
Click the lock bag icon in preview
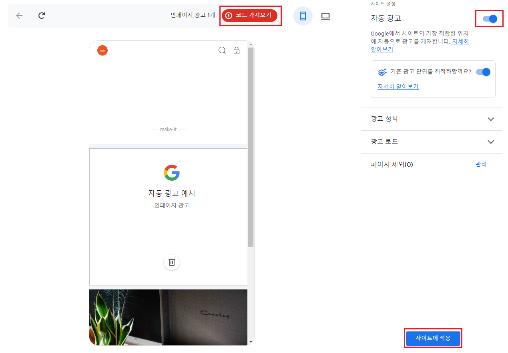click(237, 50)
